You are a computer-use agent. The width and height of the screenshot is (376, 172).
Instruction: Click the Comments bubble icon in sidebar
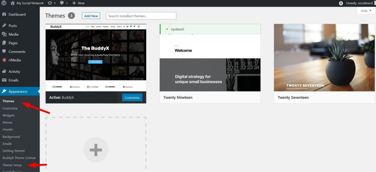coord(4,51)
